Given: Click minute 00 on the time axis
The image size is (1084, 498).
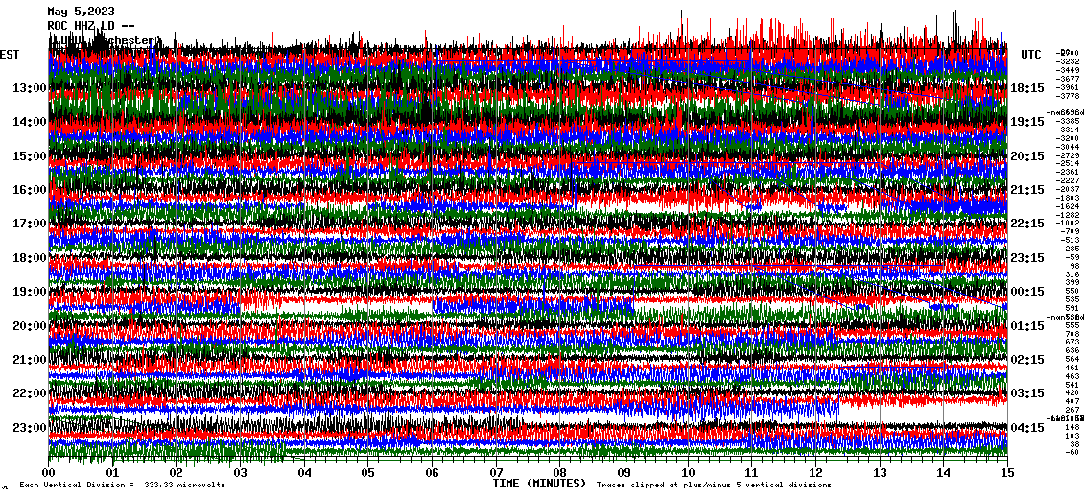Looking at the screenshot, I should 49,472.
